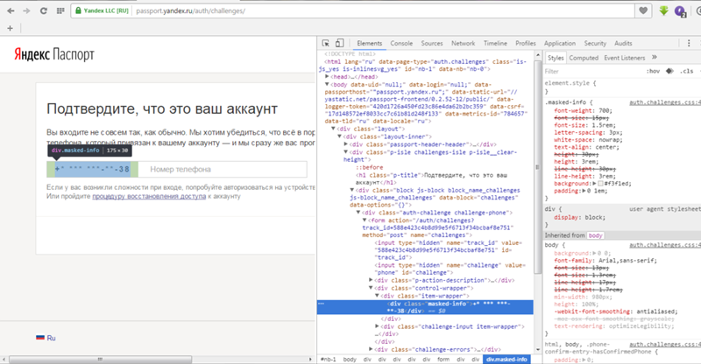Open the Network tab

click(x=464, y=44)
